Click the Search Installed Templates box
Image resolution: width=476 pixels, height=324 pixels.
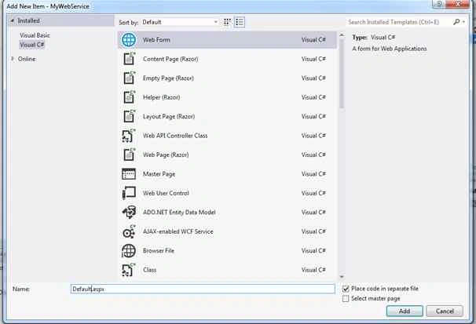pyautogui.click(x=398, y=22)
